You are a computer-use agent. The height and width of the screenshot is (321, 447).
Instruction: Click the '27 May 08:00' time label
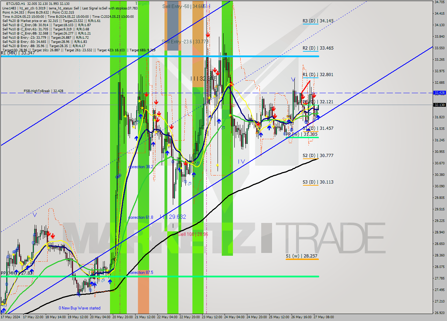point(324,317)
